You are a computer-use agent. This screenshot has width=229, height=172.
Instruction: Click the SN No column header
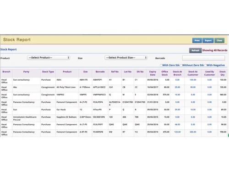(x=140, y=72)
